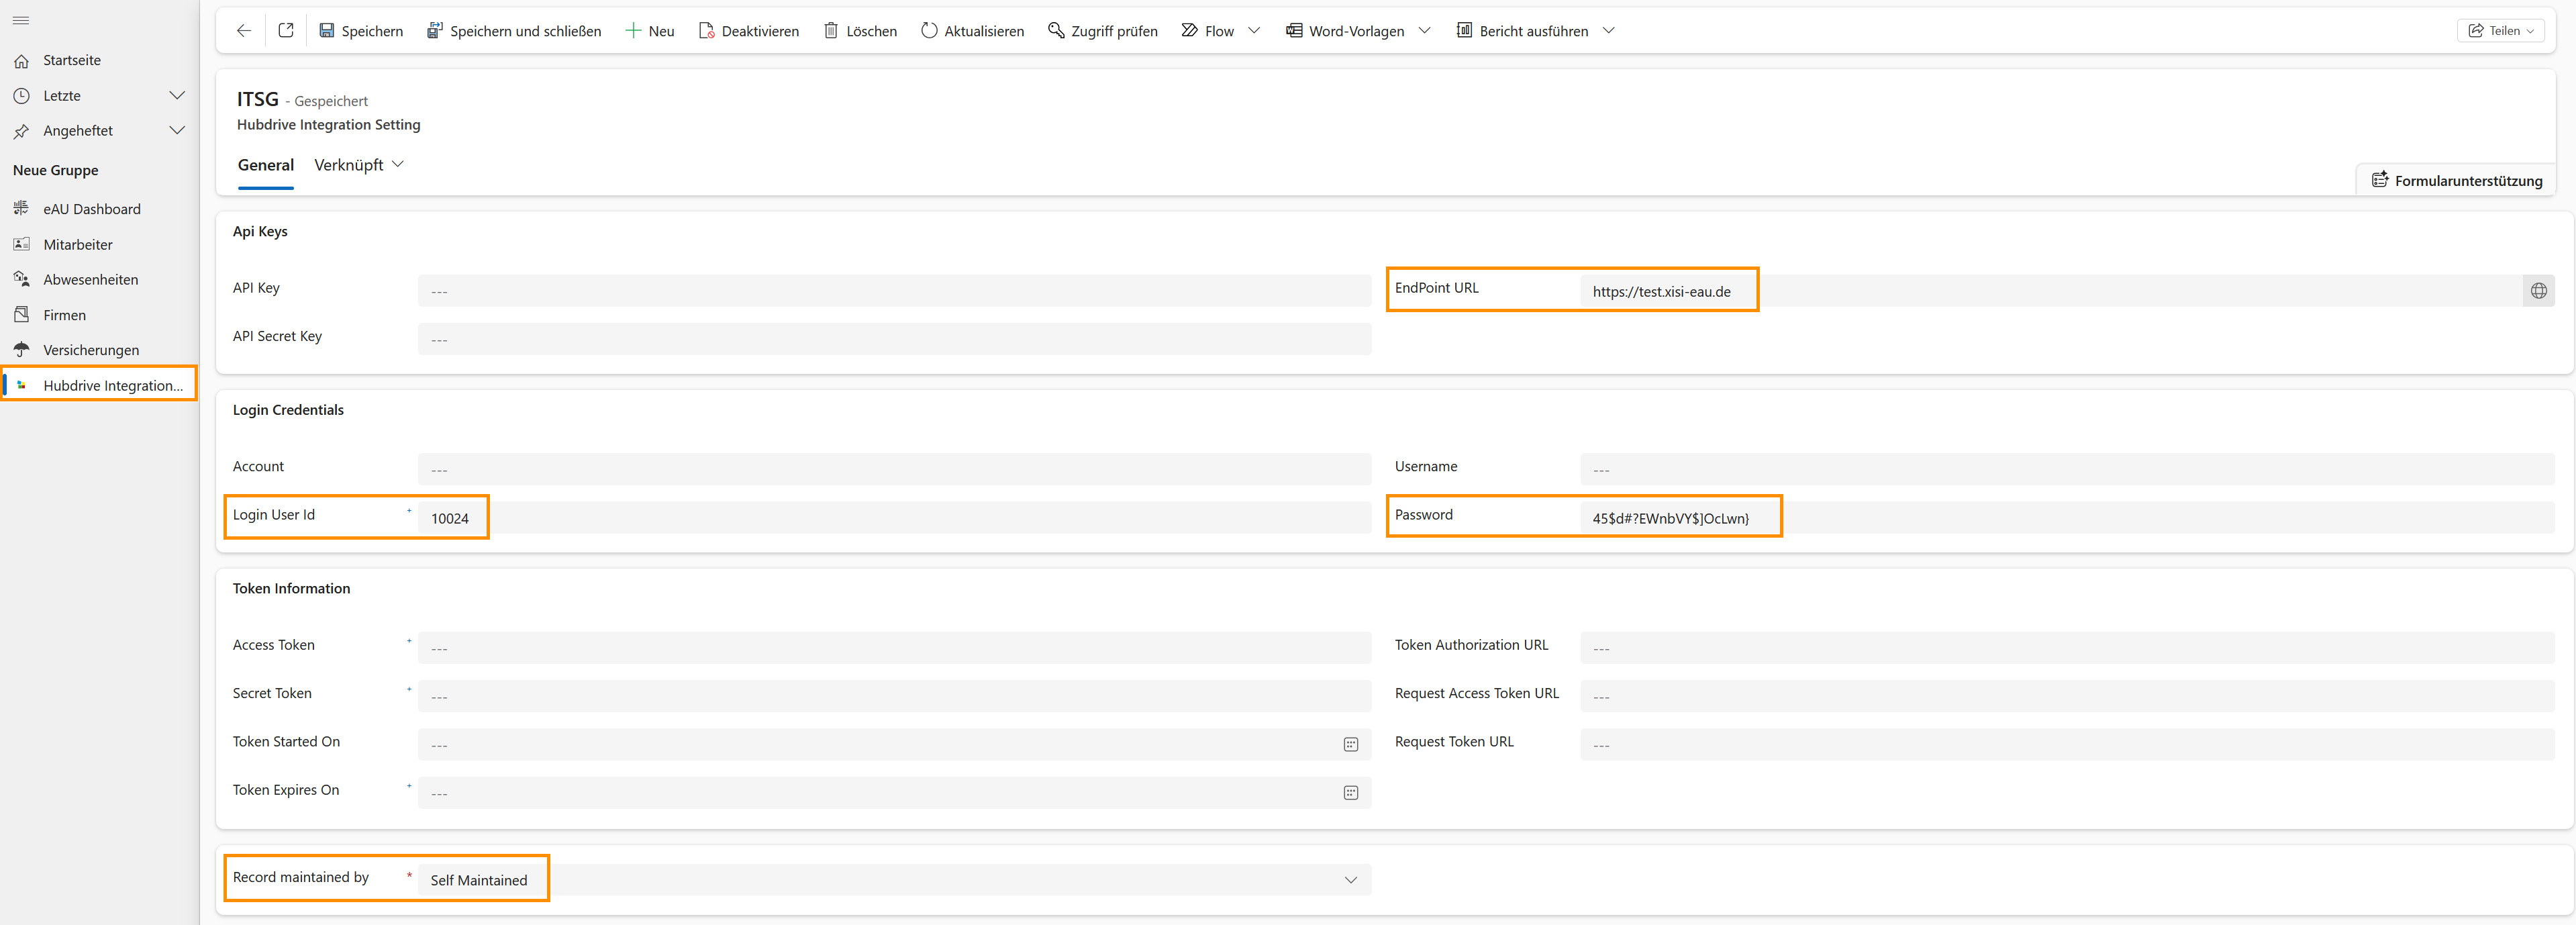Click Speichern und schließen button

pos(514,31)
